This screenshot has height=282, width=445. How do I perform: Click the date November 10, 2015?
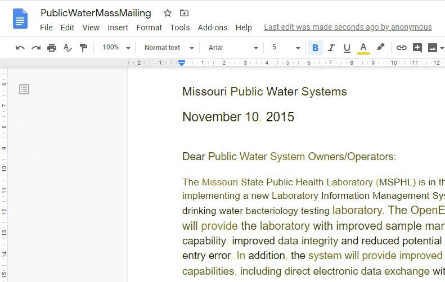point(238,117)
